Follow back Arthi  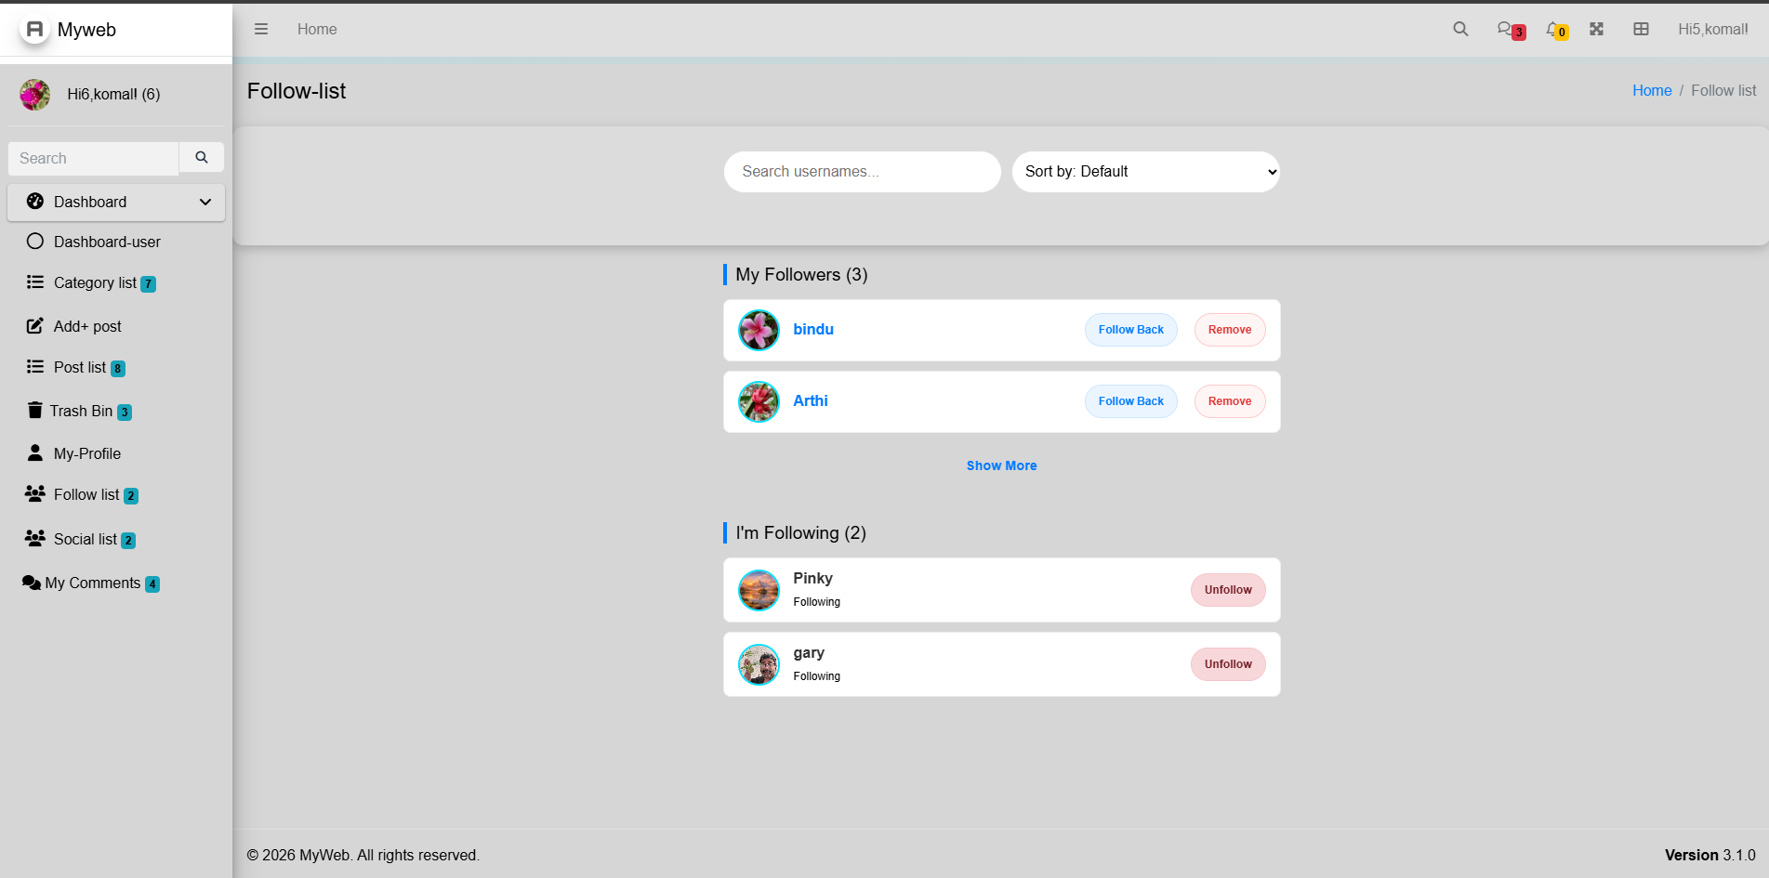(x=1130, y=401)
